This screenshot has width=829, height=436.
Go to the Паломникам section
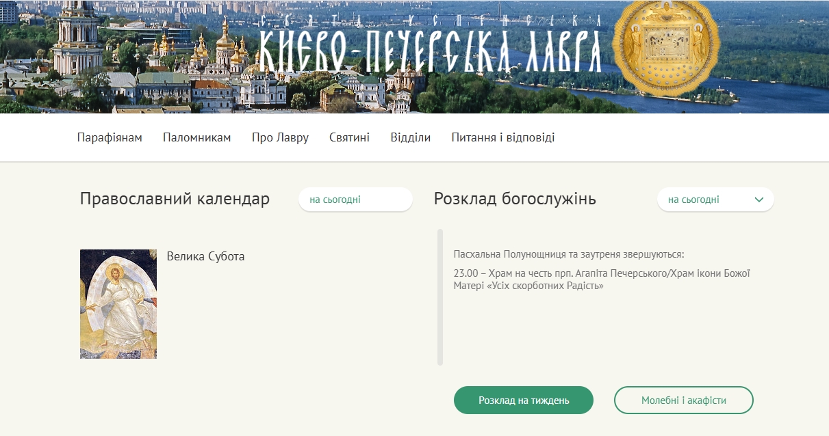click(x=196, y=137)
